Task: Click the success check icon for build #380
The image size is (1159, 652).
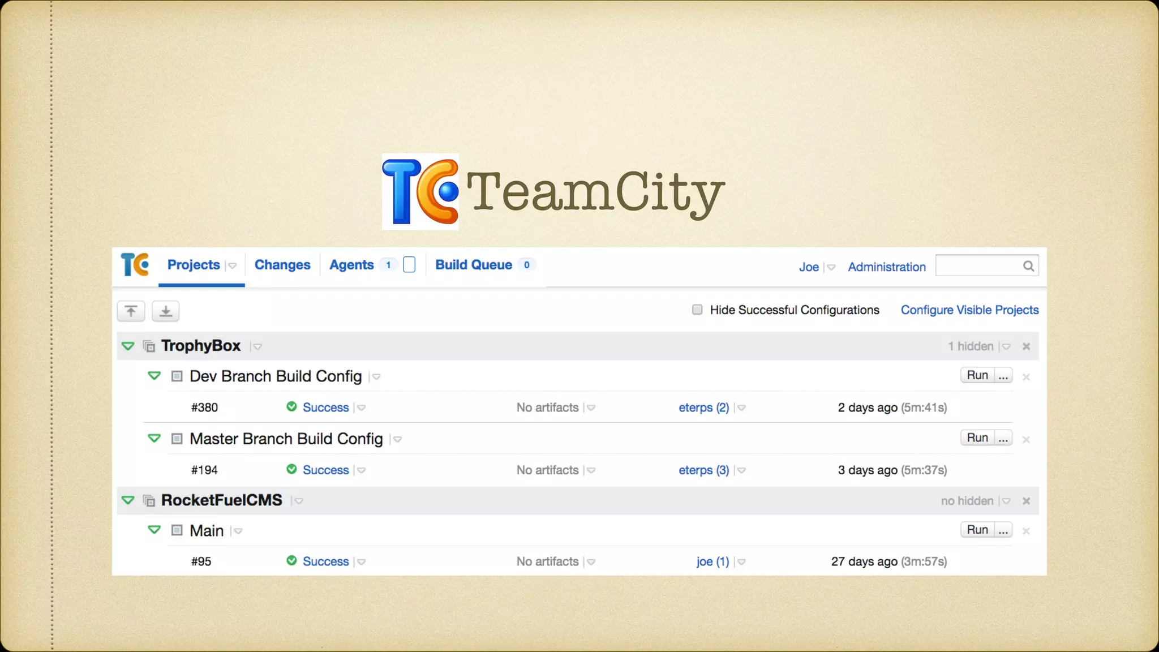Action: point(291,406)
